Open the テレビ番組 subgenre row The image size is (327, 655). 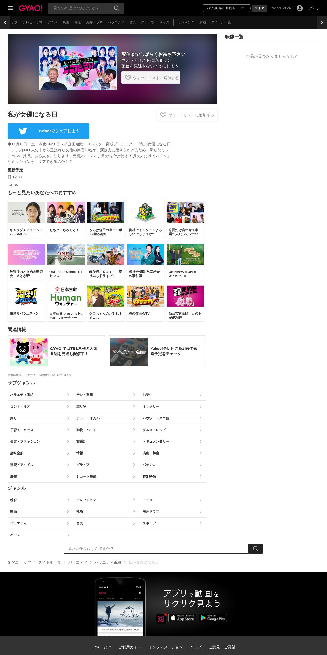pos(107,395)
